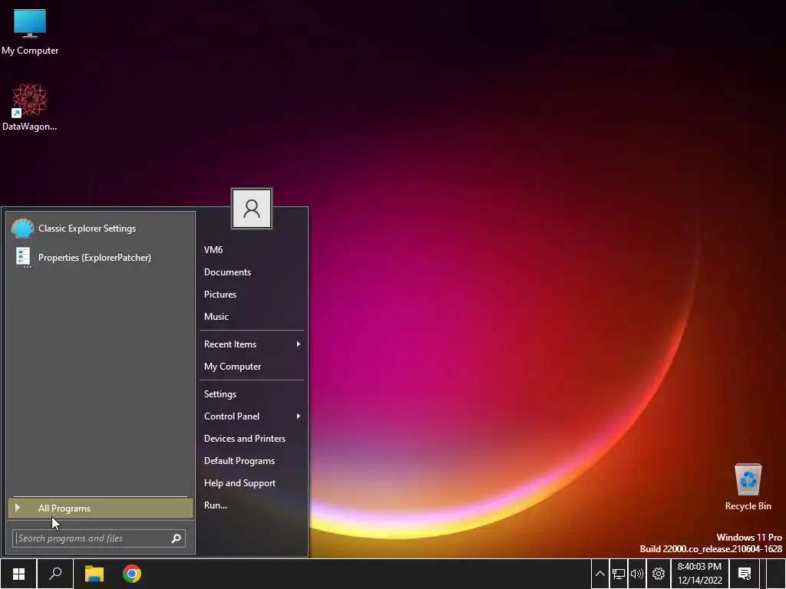Open Music from Start menu
The image size is (786, 589).
252,317
